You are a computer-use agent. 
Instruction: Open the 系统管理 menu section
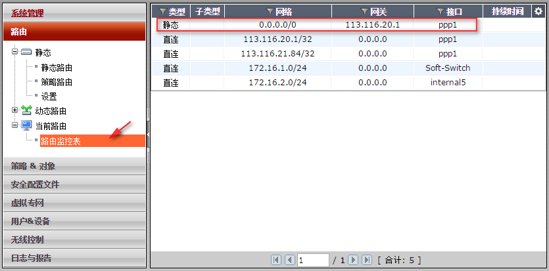[74, 13]
